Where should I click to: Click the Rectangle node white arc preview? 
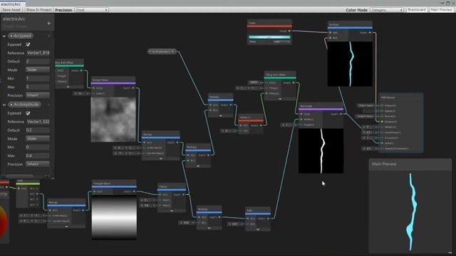tap(321, 151)
